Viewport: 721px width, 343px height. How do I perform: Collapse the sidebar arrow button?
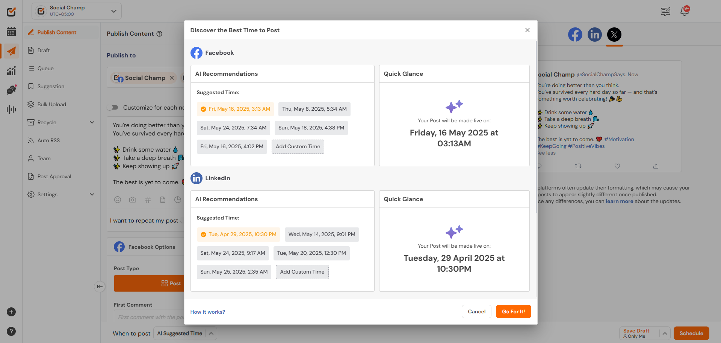click(100, 287)
